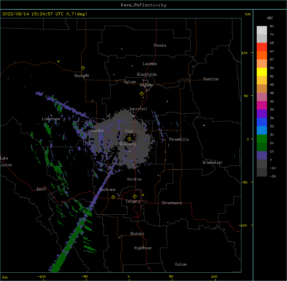Click the -50 tick label on the right axis
This screenshot has width=287, height=281.
coord(244,182)
